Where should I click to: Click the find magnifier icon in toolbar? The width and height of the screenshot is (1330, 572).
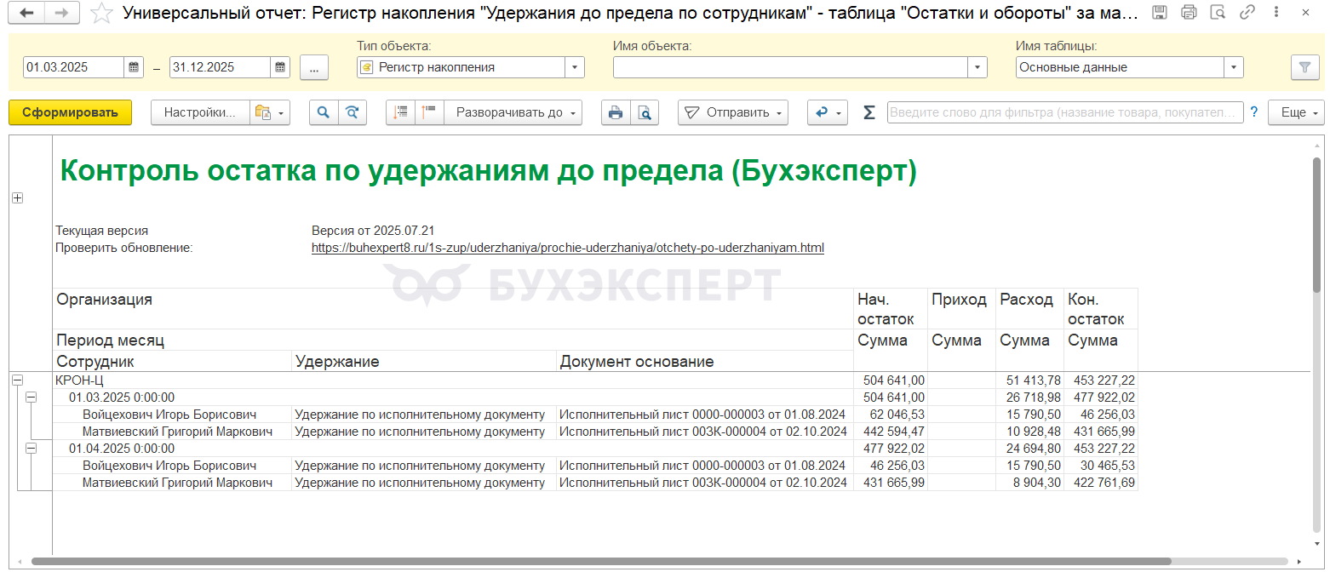(324, 112)
